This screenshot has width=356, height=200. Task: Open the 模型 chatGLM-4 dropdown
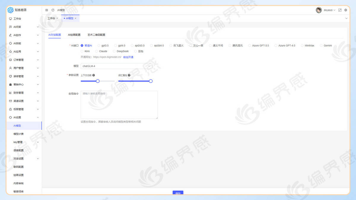click(x=117, y=66)
